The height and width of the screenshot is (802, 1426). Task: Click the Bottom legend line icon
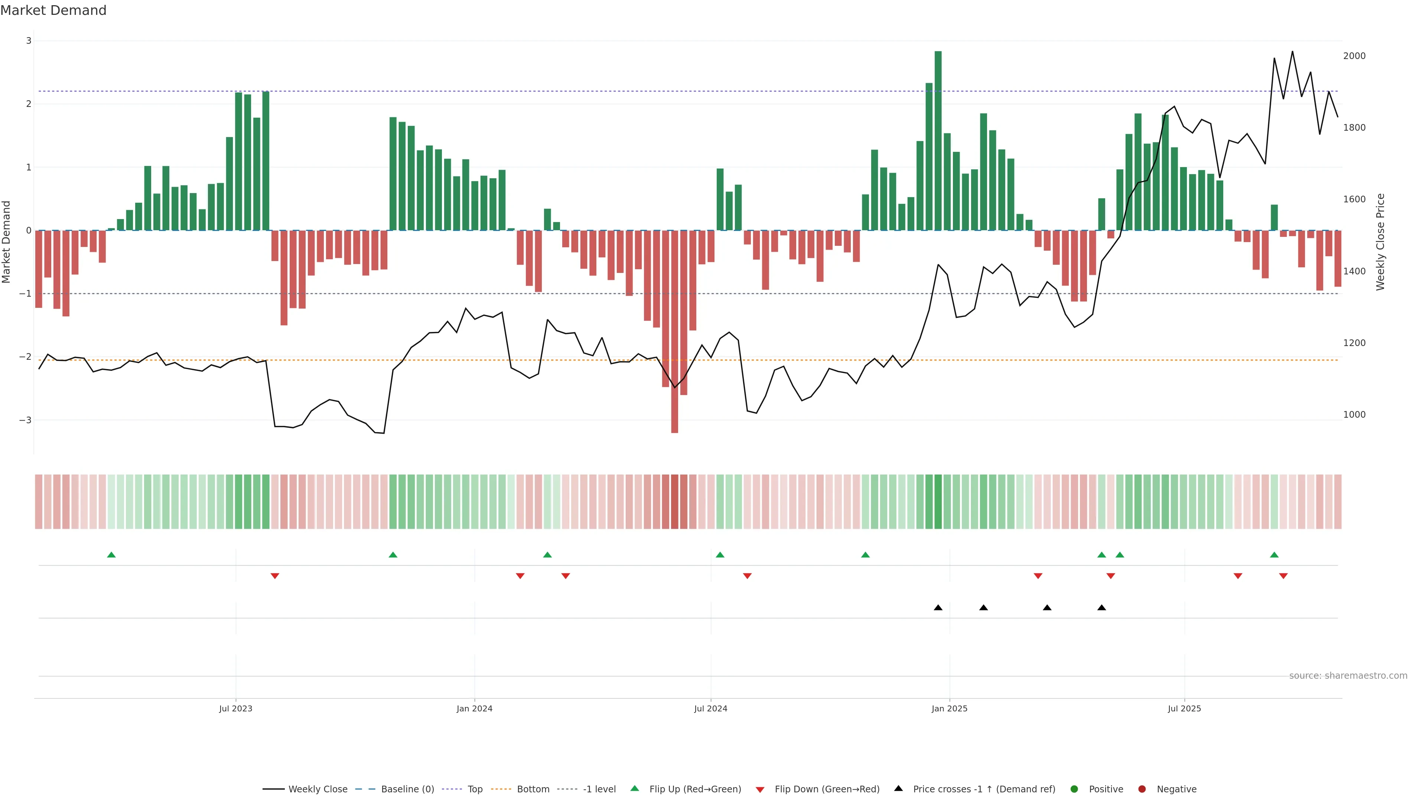coord(501,789)
